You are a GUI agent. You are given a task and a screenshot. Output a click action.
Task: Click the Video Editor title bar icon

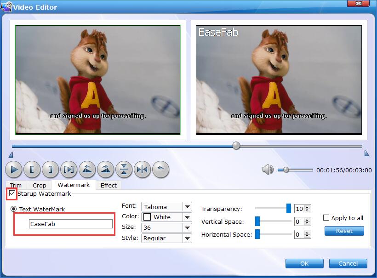6,6
